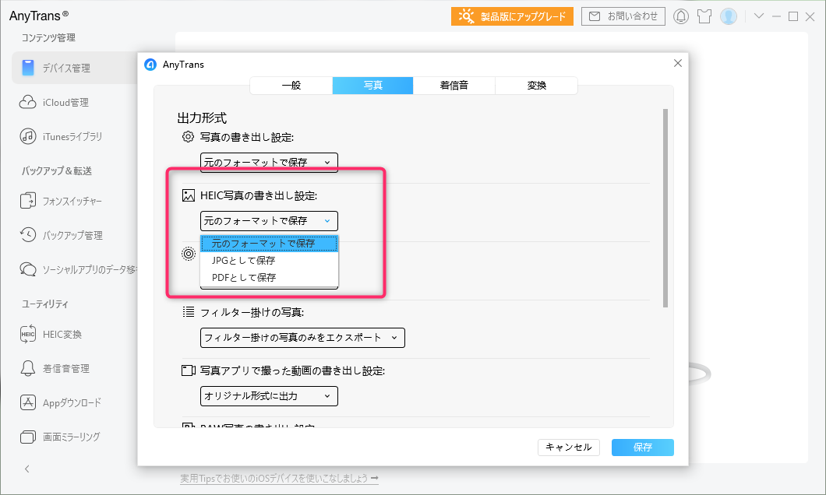Image resolution: width=826 pixels, height=495 pixels.
Task: Click お問い合わせ button
Action: coord(623,16)
